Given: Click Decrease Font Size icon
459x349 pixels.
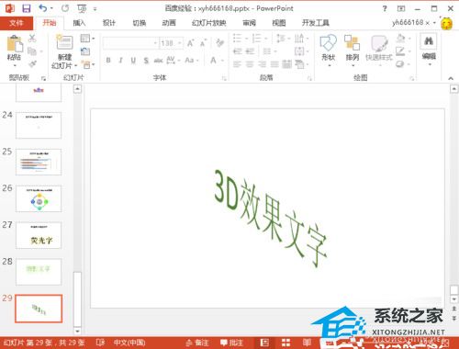Looking at the screenshot, I should pos(203,43).
